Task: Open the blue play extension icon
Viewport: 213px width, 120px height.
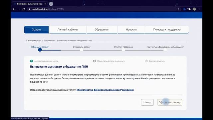Action: pyautogui.click(x=184, y=9)
